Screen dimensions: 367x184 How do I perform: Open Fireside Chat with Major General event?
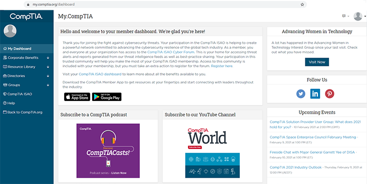pyautogui.click(x=312, y=152)
